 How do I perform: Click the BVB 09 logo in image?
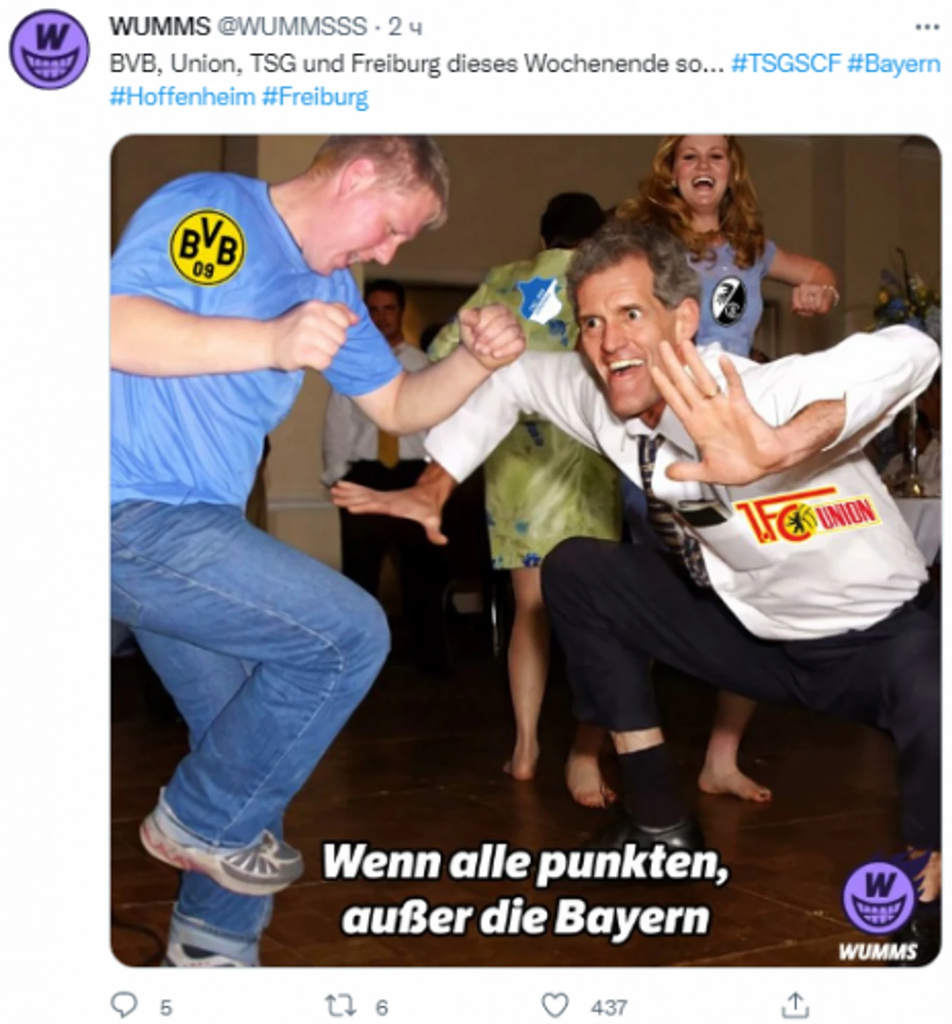click(x=207, y=247)
